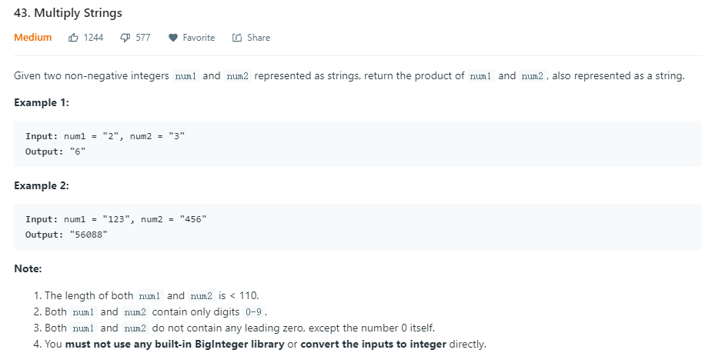
Task: Click the heart Favorite icon
Action: [x=172, y=38]
